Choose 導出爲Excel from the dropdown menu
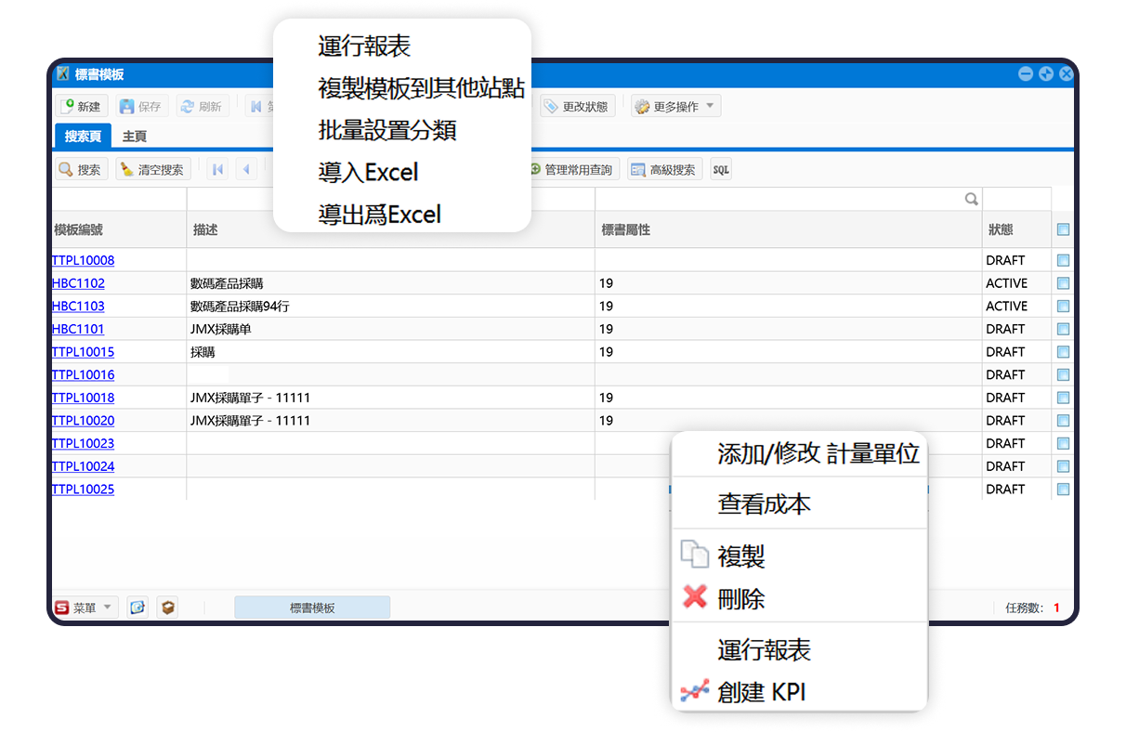This screenshot has height=732, width=1126. coord(379,215)
